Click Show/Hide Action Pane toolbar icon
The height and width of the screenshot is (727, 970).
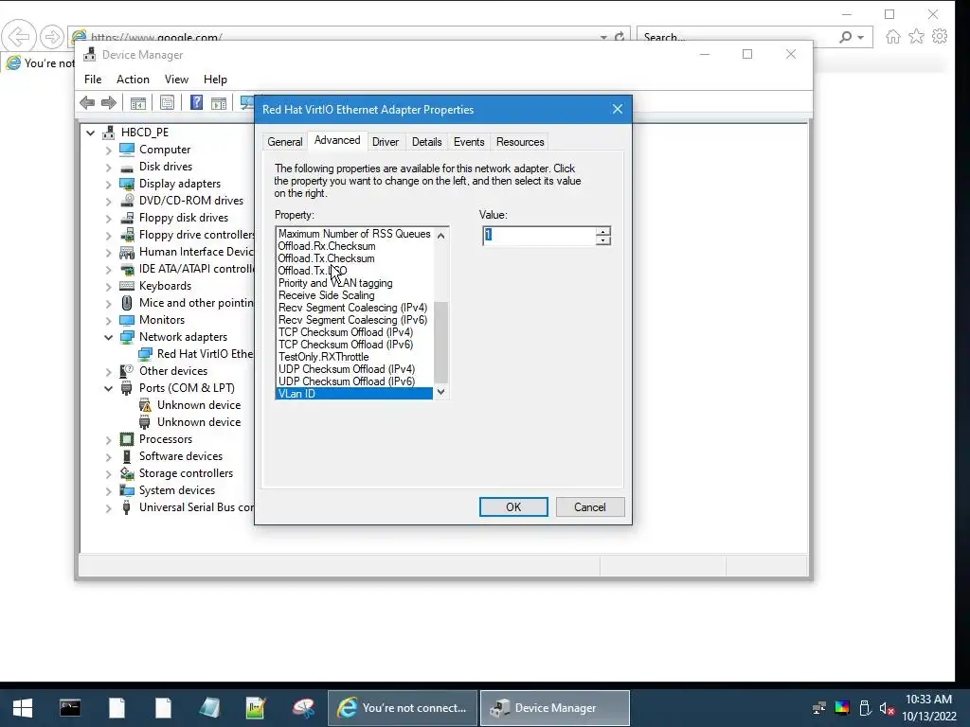[x=219, y=102]
